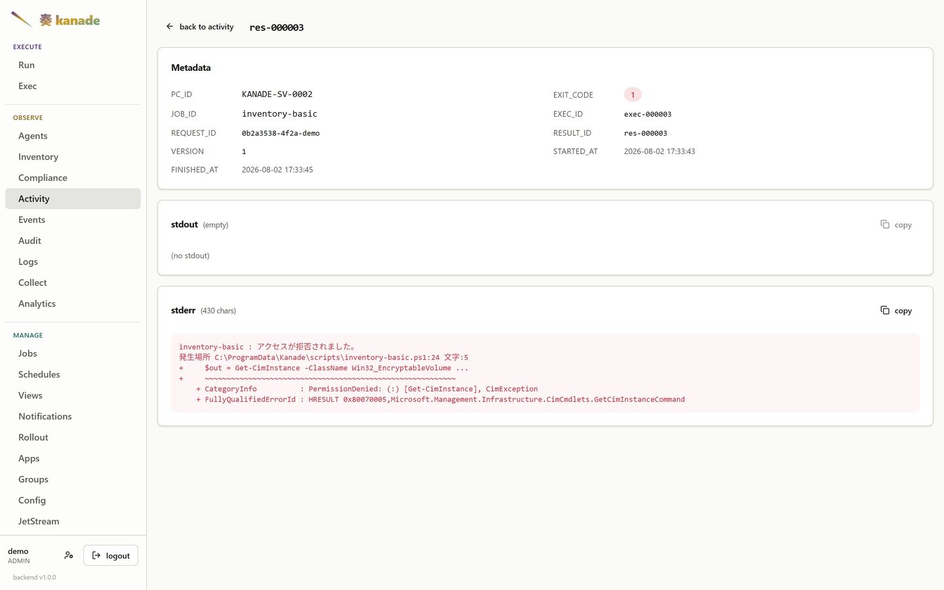
Task: Open the Apps page
Action: click(x=73, y=458)
